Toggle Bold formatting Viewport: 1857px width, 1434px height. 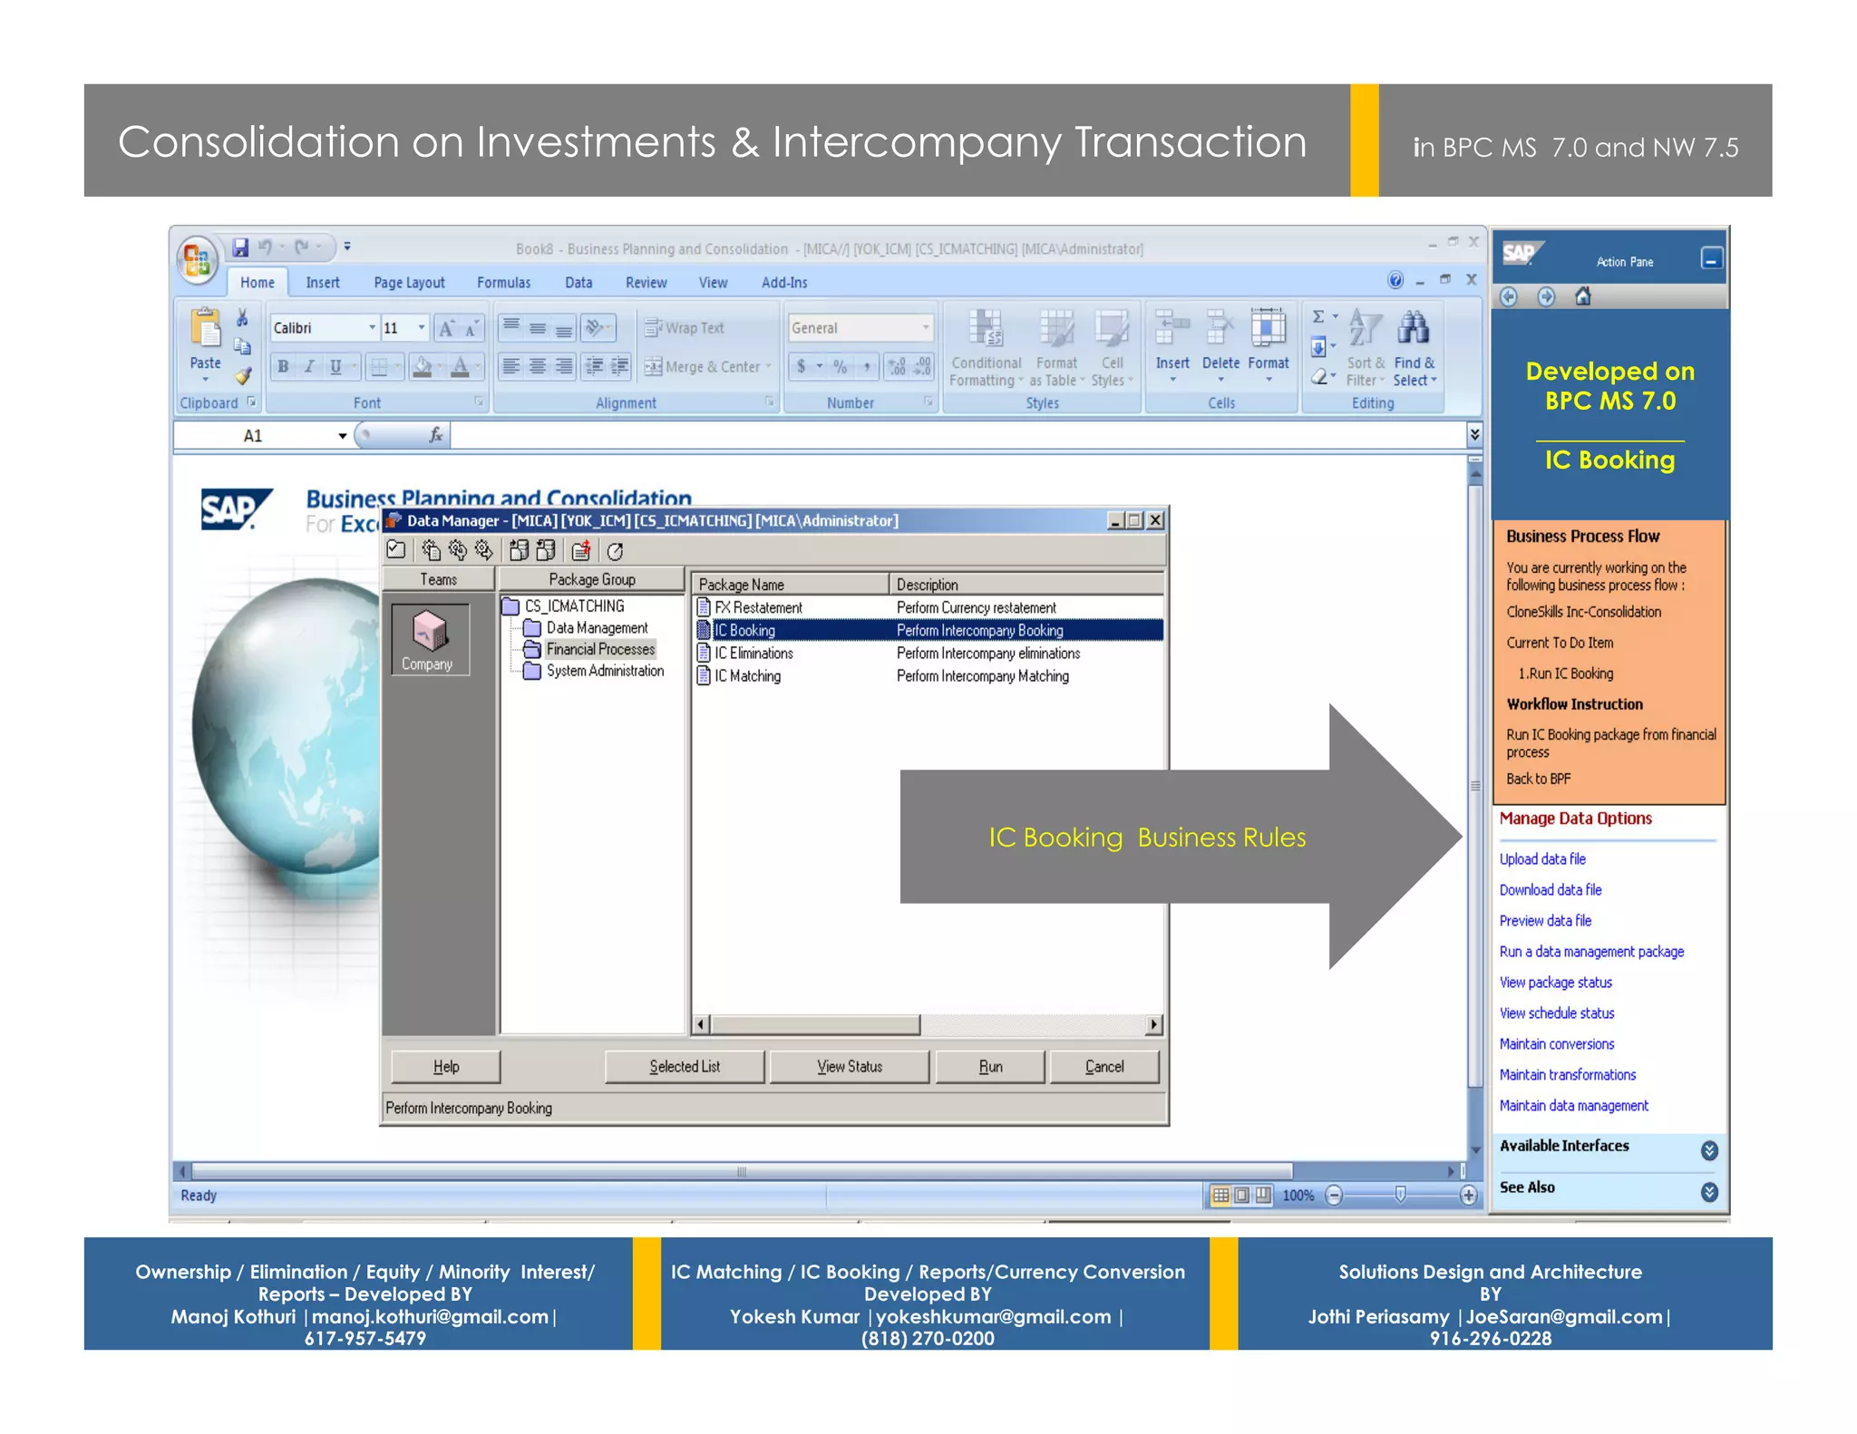[284, 366]
